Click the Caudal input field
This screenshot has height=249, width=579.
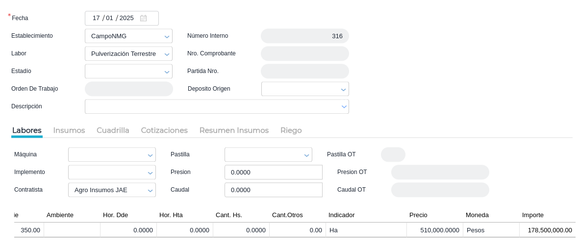(x=273, y=190)
